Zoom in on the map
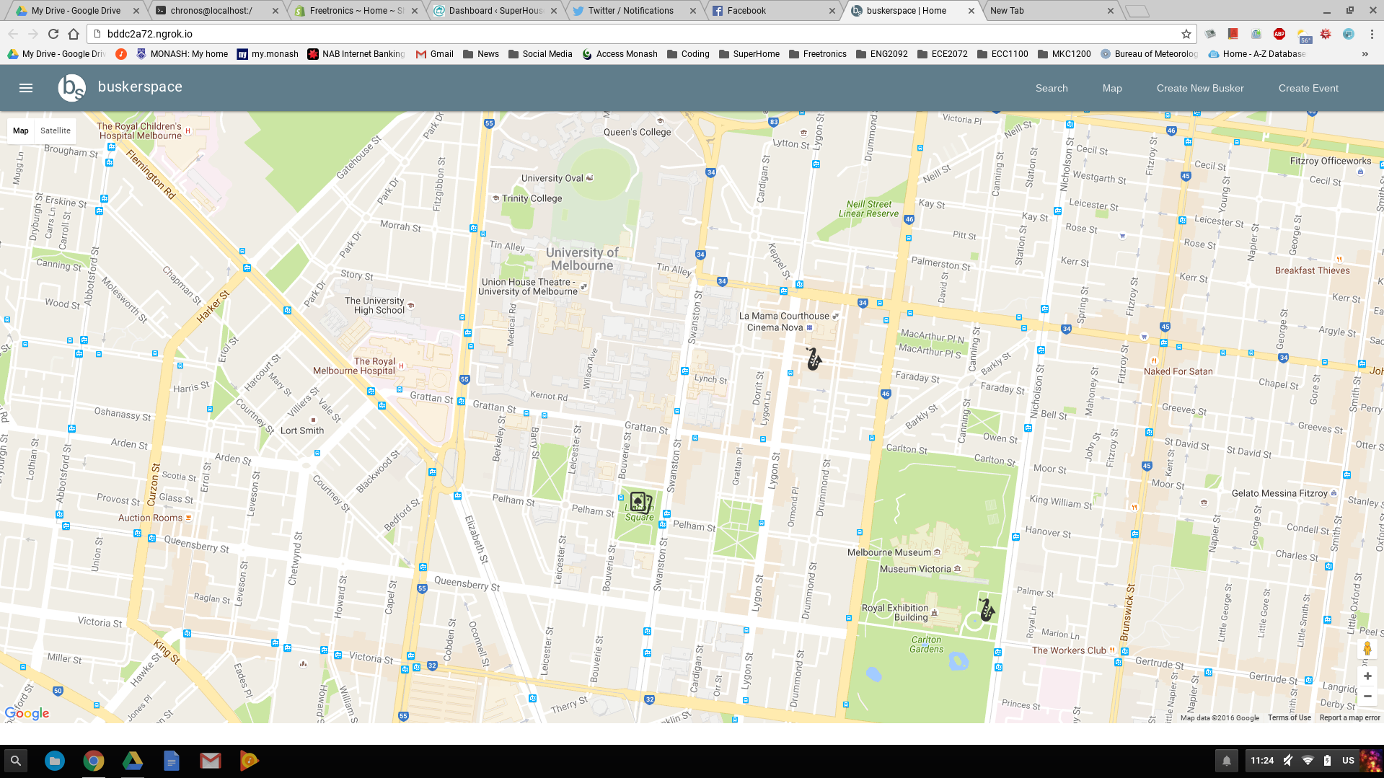1384x778 pixels. click(1367, 676)
